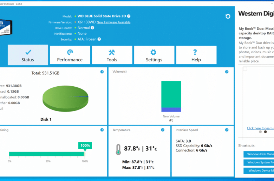The width and height of the screenshot is (274, 181).
Task: Open help icon in Interface Speed panel
Action: pos(227,130)
